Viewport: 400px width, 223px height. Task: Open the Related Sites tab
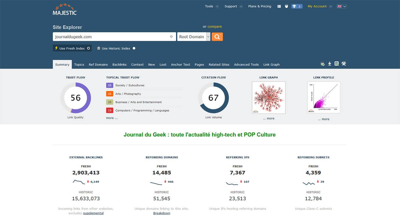[x=219, y=64]
